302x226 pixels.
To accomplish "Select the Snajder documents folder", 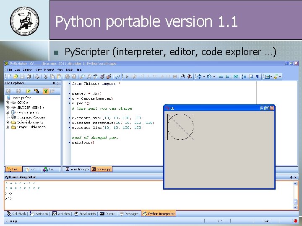I will [x=31, y=127].
